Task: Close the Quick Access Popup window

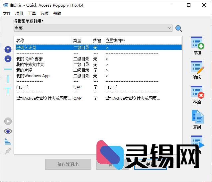Action: (x=204, y=5)
